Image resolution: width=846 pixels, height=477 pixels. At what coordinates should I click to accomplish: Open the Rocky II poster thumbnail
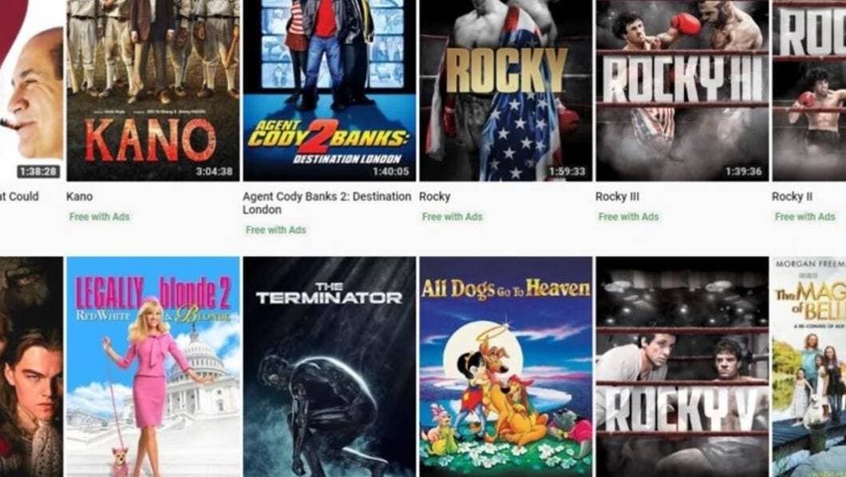coord(808,90)
